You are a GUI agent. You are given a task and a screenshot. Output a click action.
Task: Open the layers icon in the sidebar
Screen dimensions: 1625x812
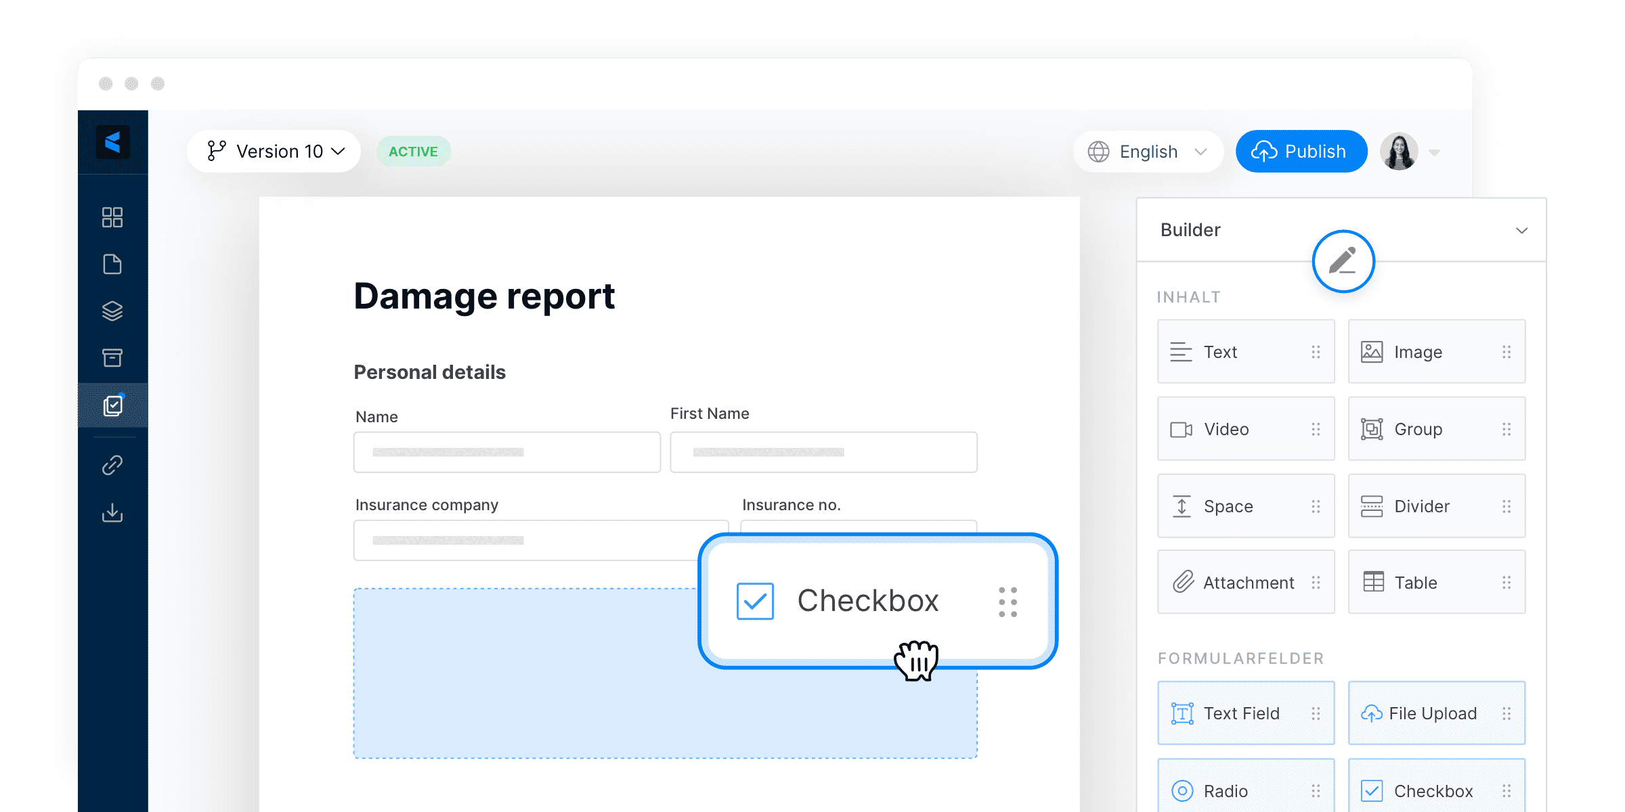tap(112, 311)
